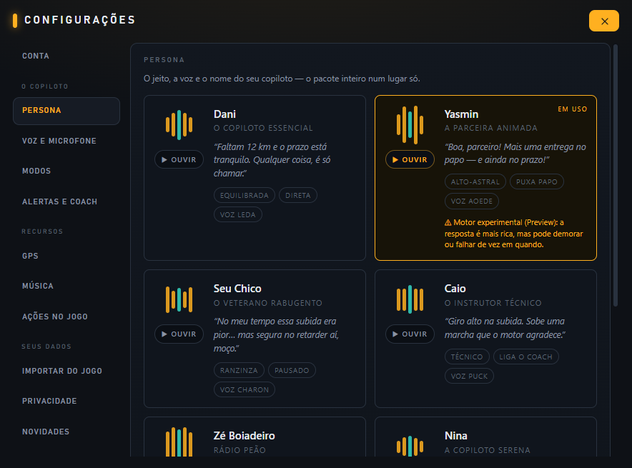
Task: Click 'O INSTRUTOR TÉCNICO' subtitle
Action: [x=493, y=303]
